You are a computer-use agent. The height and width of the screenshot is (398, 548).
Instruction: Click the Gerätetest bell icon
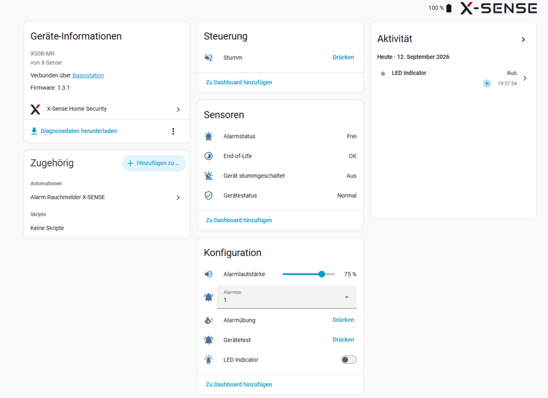point(209,340)
